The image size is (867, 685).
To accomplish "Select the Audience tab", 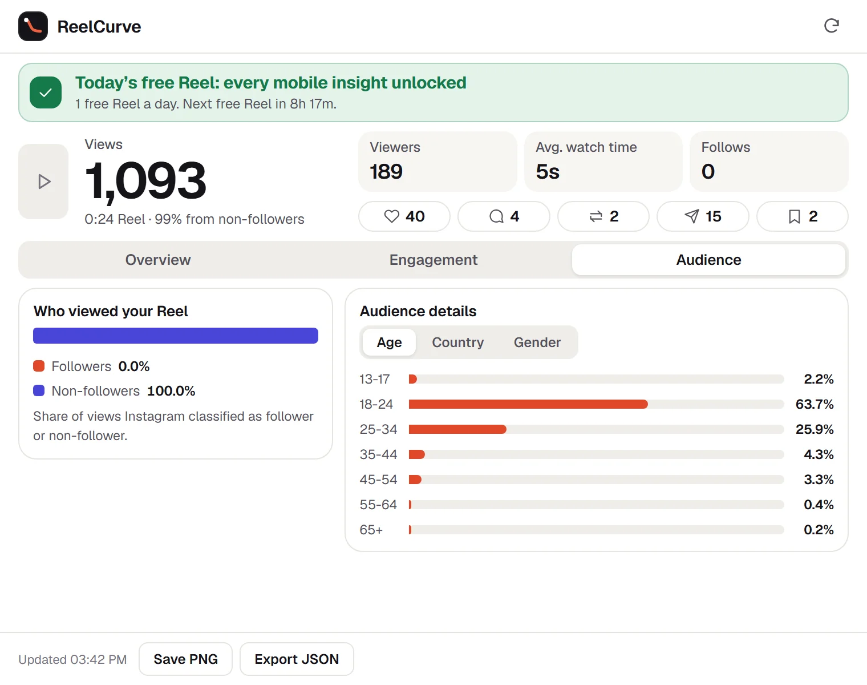I will [x=708, y=260].
